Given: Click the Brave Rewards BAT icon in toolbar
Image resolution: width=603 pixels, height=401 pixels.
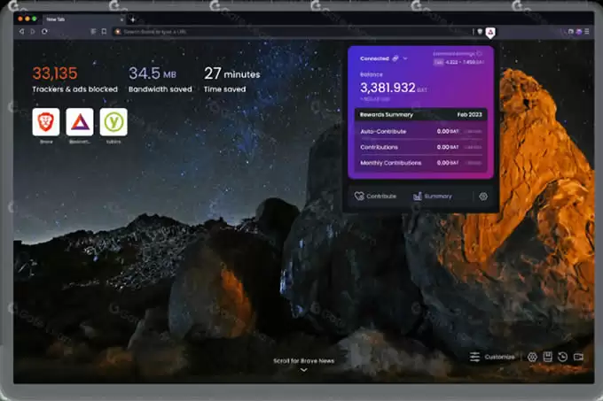Looking at the screenshot, I should click(x=491, y=32).
